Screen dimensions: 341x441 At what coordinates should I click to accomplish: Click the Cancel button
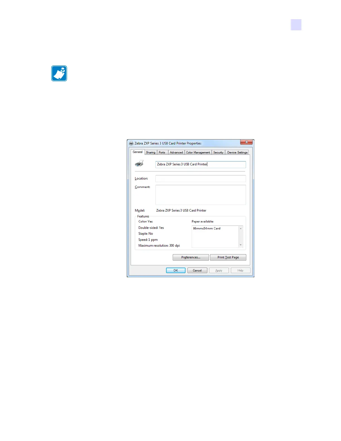coord(197,271)
